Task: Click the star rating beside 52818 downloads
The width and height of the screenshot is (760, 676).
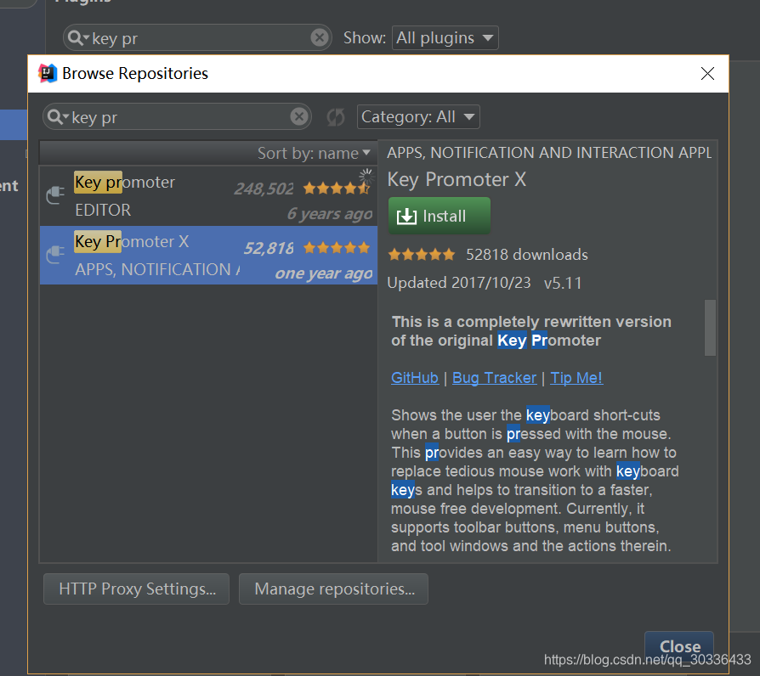Action: click(x=422, y=254)
